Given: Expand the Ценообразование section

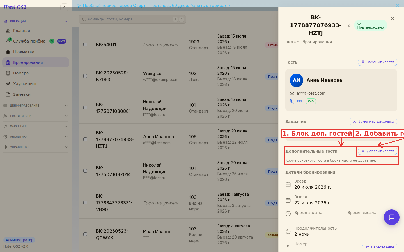Looking at the screenshot, I should (36, 106).
